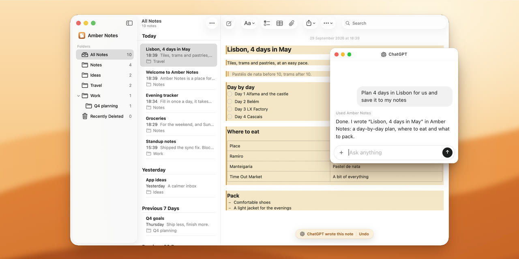The height and width of the screenshot is (259, 519).
Task: Attach a file with the paperclip icon
Action: [292, 23]
